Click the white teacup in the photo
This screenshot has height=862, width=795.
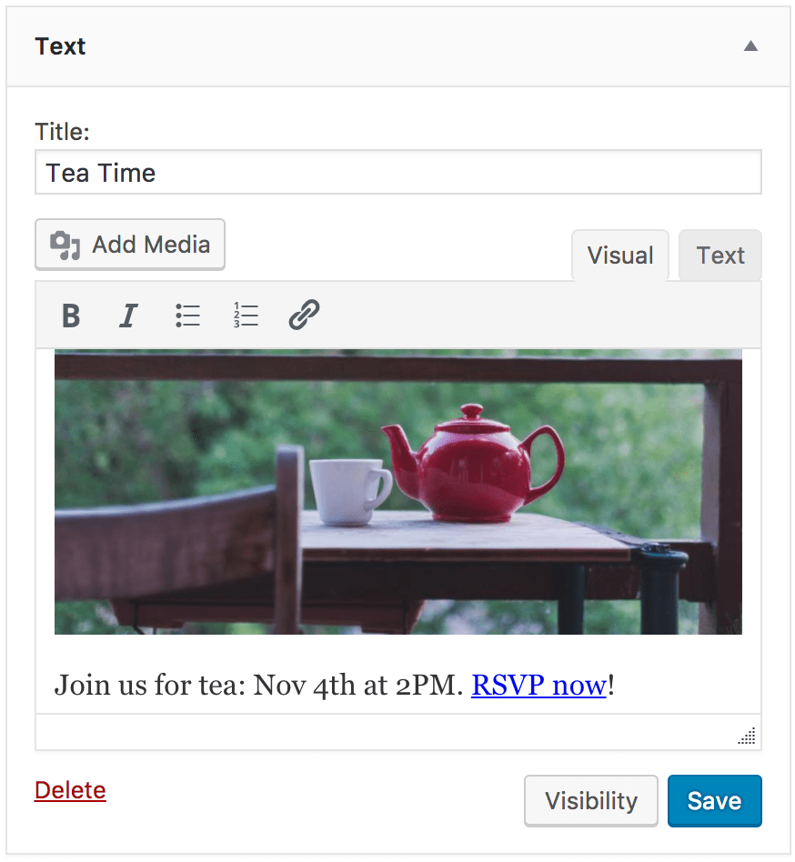coord(347,491)
